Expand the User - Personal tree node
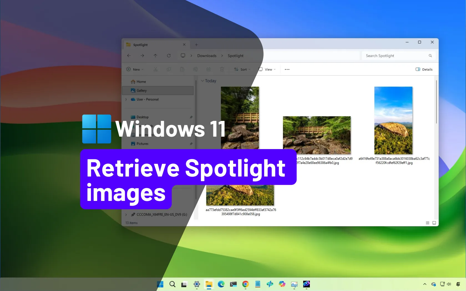Viewport: 466px width, 291px height. (126, 99)
